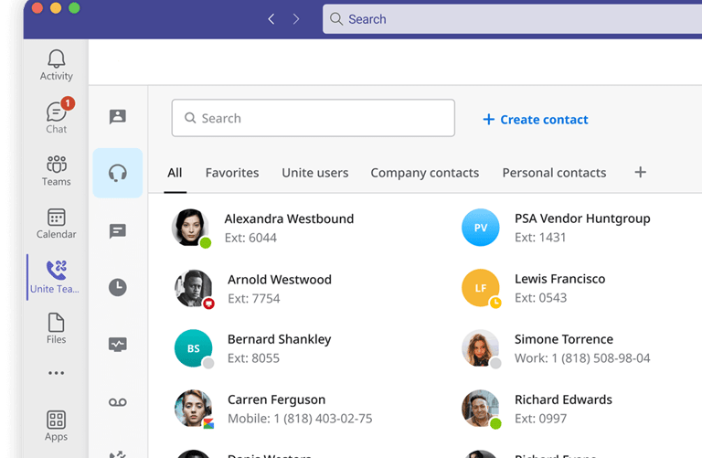The image size is (702, 458).
Task: Select contact name Bernard Shankley
Action: [280, 339]
